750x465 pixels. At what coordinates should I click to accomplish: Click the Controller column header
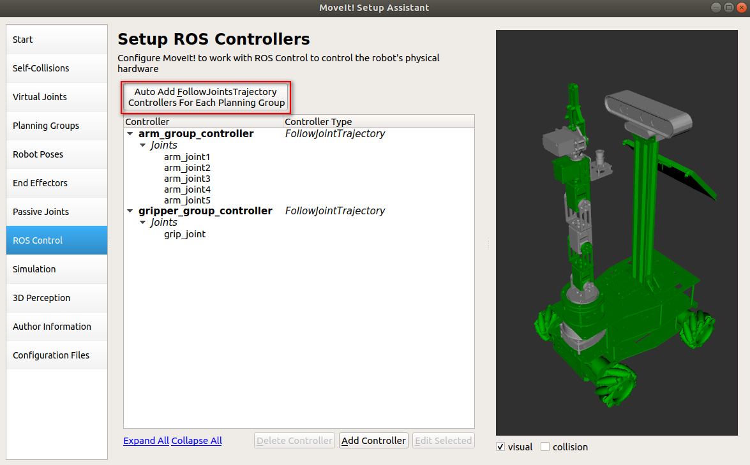coord(203,121)
